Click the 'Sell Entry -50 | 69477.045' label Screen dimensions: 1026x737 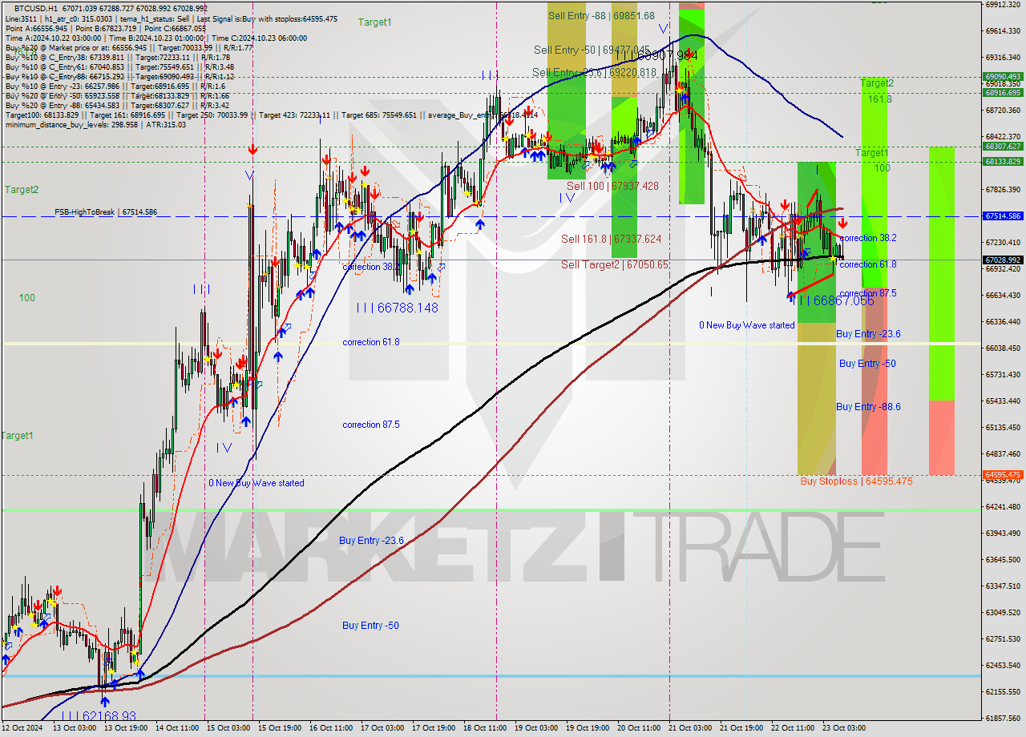point(592,50)
